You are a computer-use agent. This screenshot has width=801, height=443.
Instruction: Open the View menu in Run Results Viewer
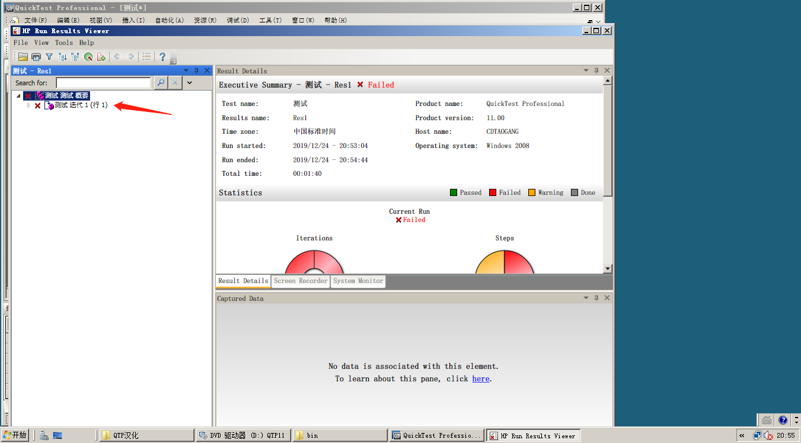42,43
